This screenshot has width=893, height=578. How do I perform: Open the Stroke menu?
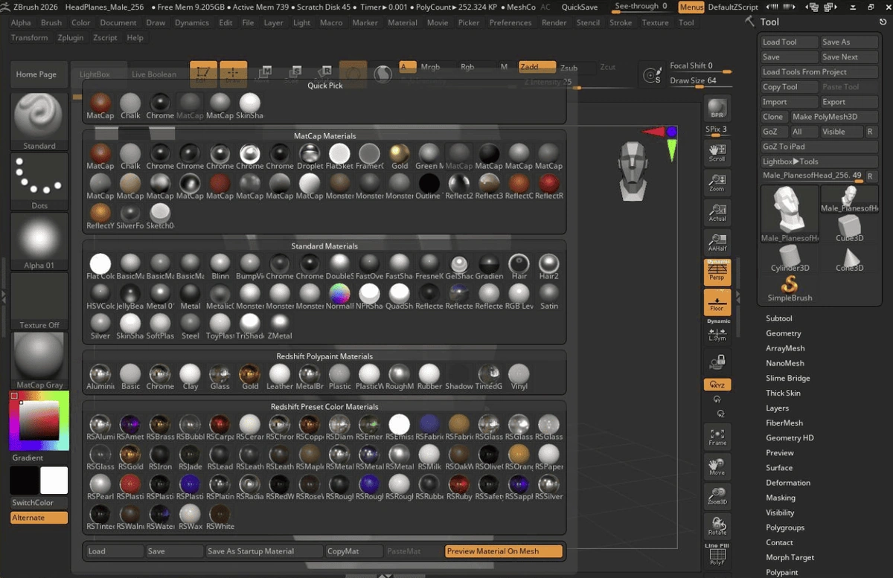[621, 22]
